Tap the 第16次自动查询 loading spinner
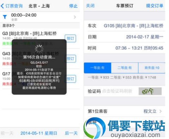This screenshot has width=169, height=139. (39, 49)
